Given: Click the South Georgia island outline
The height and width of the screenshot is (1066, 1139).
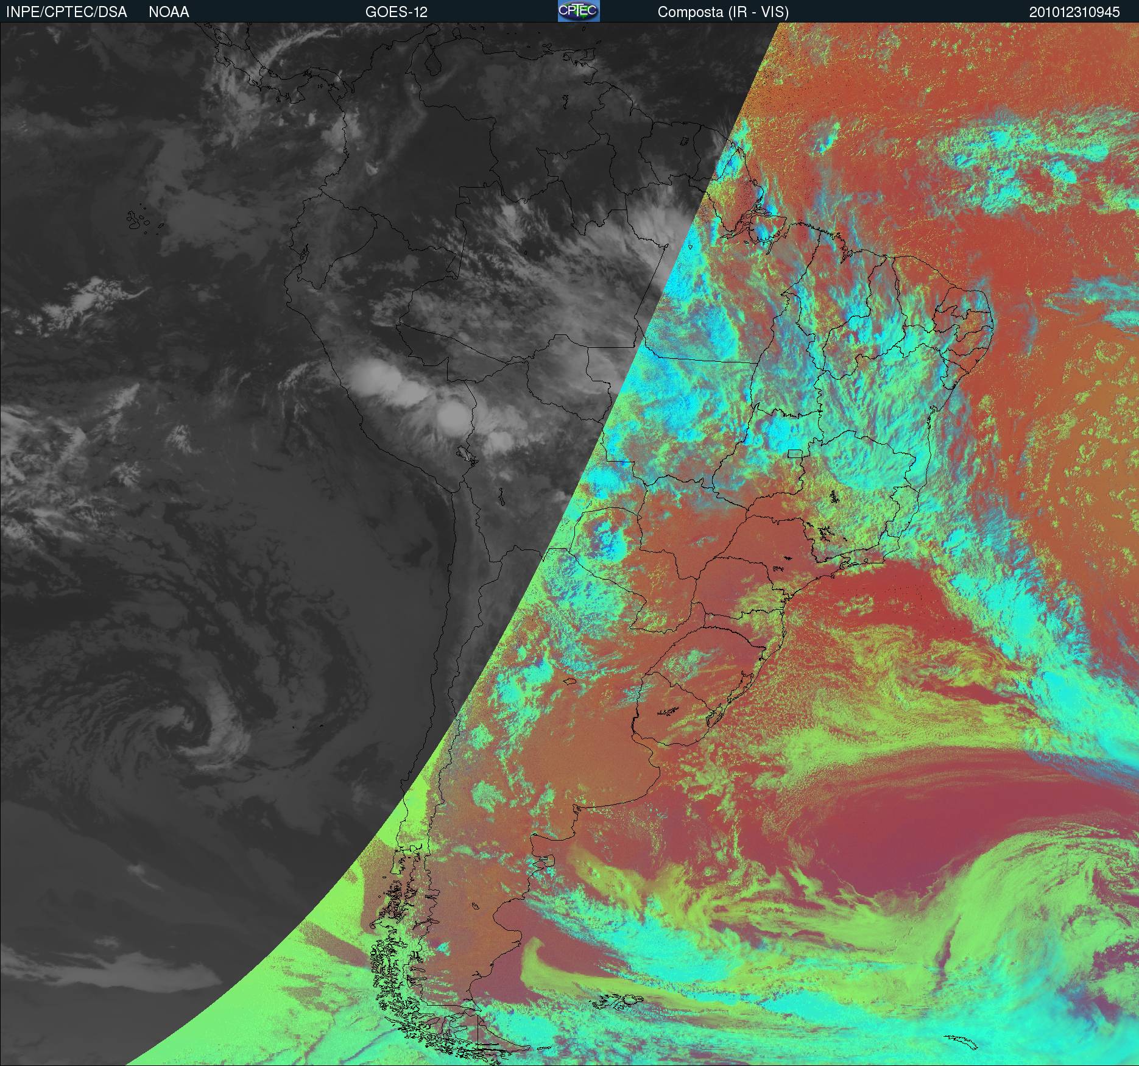Looking at the screenshot, I should tap(959, 1040).
